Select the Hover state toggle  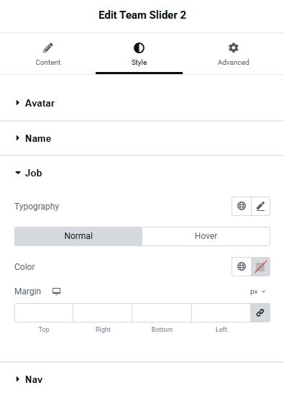click(x=206, y=236)
